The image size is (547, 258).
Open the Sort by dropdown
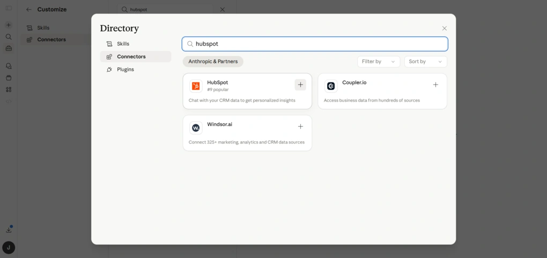(426, 62)
